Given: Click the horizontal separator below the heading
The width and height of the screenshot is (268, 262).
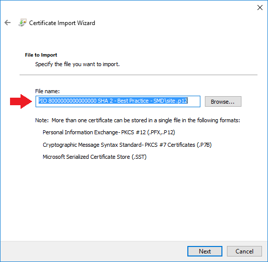Looking at the screenshot, I should click(138, 75).
